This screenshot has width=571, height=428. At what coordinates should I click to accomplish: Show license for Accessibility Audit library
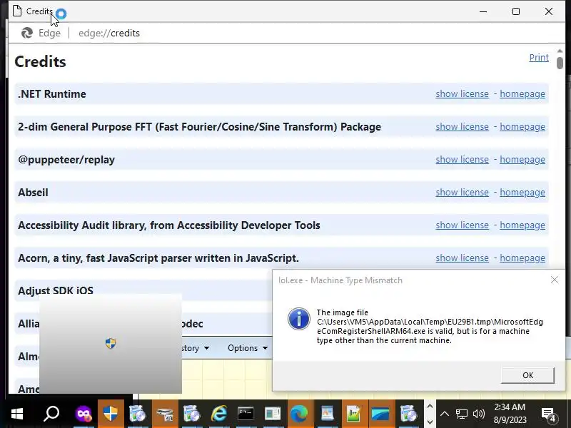point(462,225)
